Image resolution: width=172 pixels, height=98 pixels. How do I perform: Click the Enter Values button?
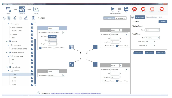click(52, 36)
